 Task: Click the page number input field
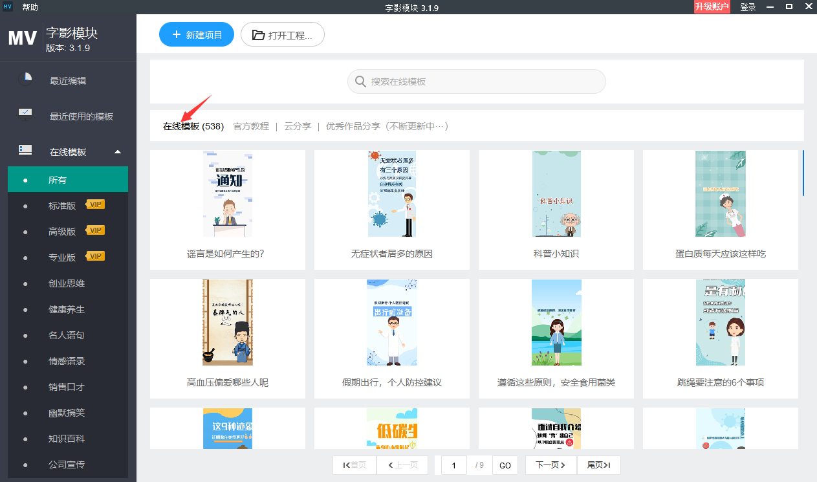[x=454, y=465]
